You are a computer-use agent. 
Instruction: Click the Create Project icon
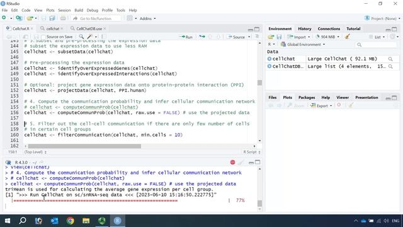pyautogui.click(x=19, y=18)
